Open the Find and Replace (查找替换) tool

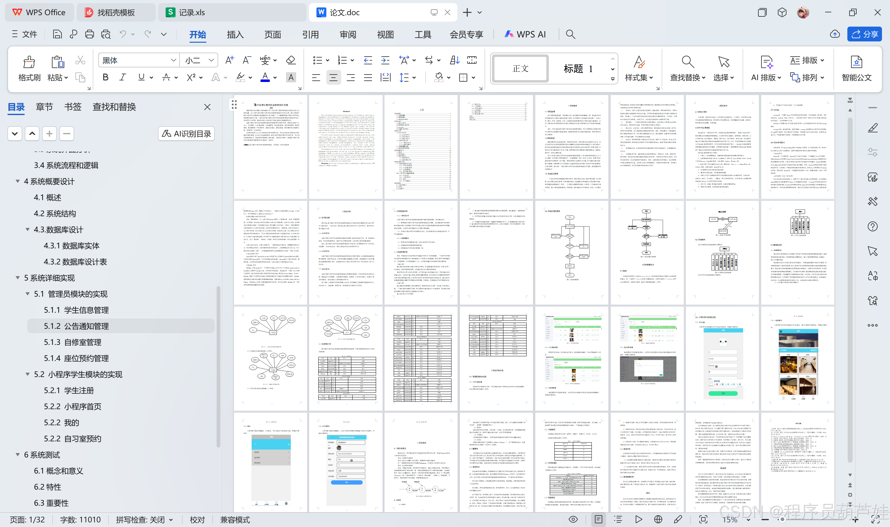(688, 69)
